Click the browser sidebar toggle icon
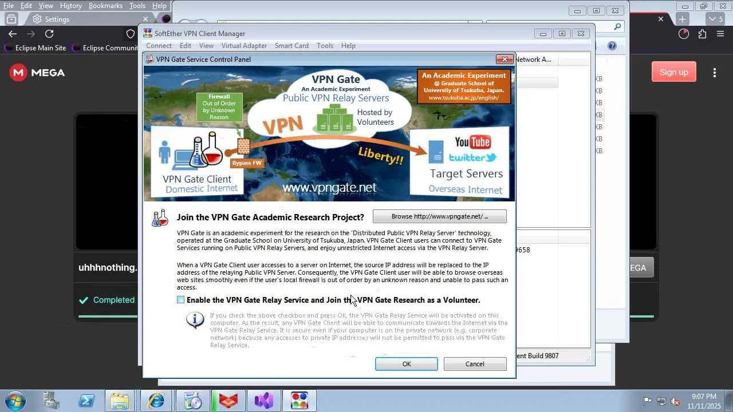Viewport: 733px width, 412px height. [11, 19]
